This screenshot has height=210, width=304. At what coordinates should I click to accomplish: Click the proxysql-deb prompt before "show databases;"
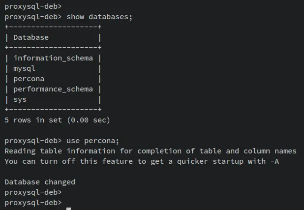tap(33, 17)
